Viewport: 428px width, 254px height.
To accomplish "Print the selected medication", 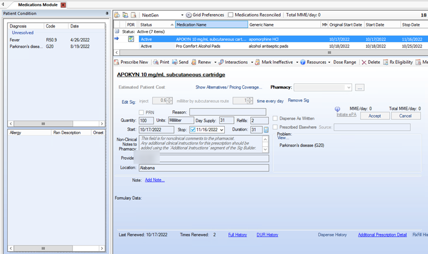I will [x=161, y=62].
